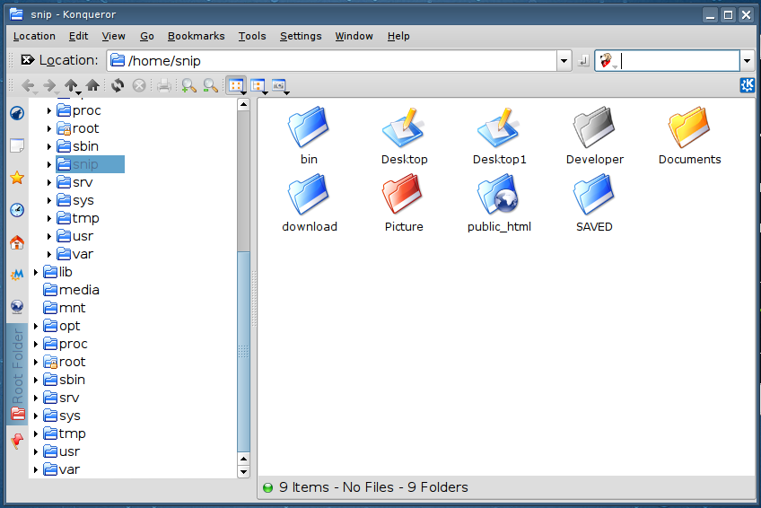Go forward using the Forward arrow
The width and height of the screenshot is (761, 508).
tap(49, 86)
